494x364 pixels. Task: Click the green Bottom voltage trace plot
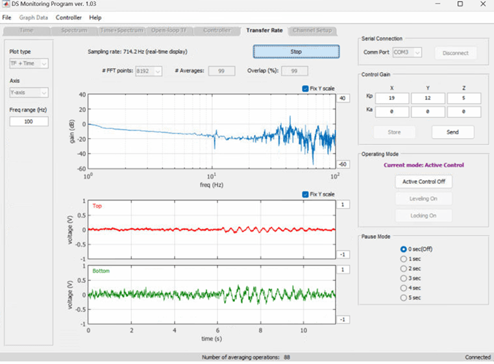click(212, 295)
